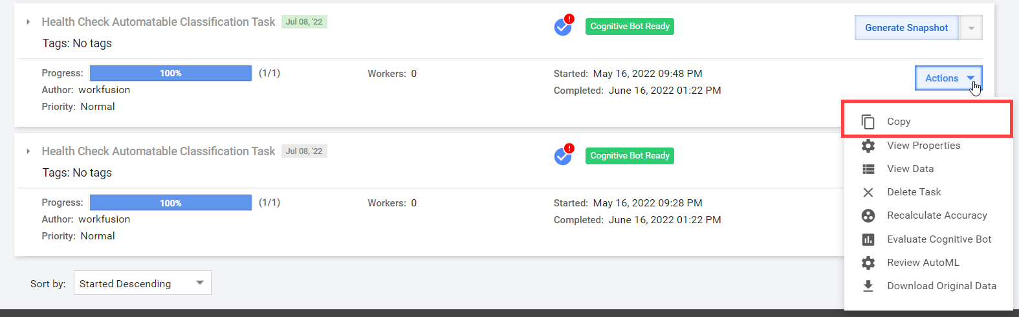
Task: Click the Review AutoML gear icon
Action: coord(868,263)
